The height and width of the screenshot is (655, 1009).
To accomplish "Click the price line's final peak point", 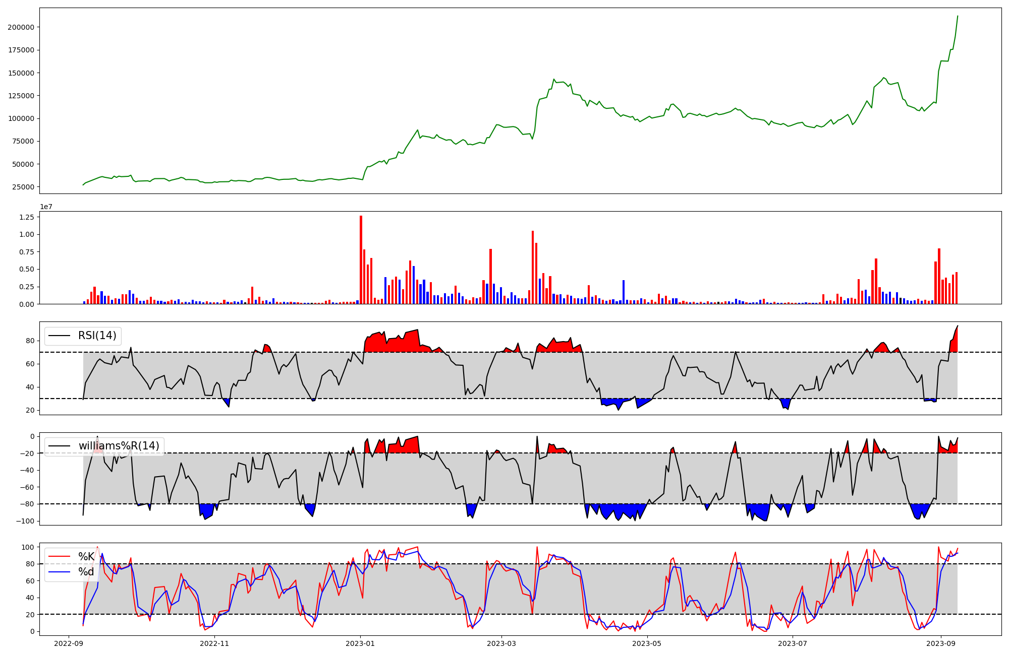I will coord(958,16).
